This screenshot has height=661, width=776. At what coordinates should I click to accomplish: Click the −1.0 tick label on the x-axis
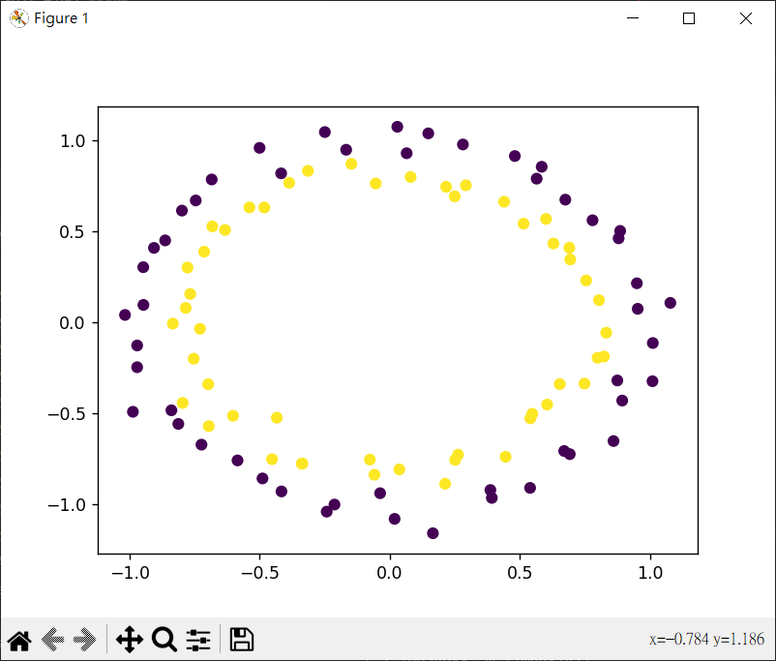[x=130, y=573]
